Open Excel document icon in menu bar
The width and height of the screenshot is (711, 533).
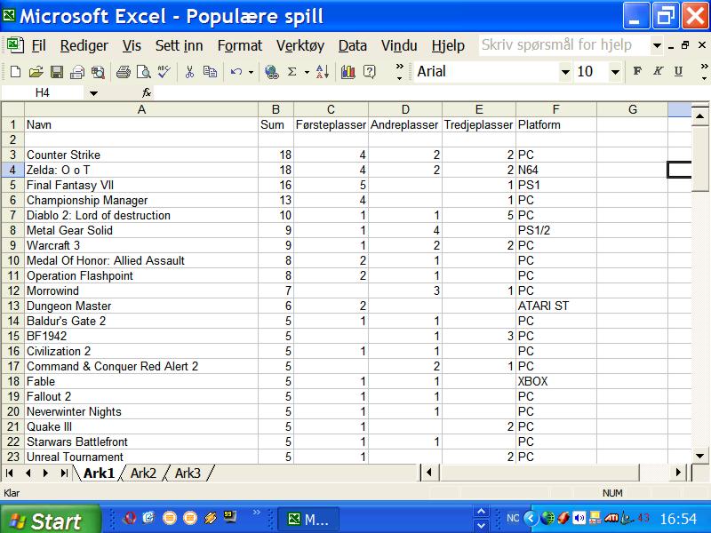[15, 45]
